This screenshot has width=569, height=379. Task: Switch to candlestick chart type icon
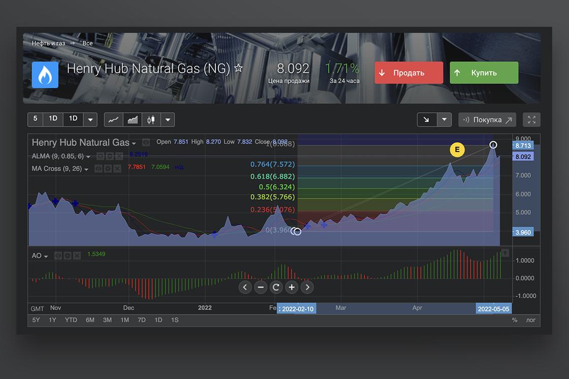tap(151, 119)
